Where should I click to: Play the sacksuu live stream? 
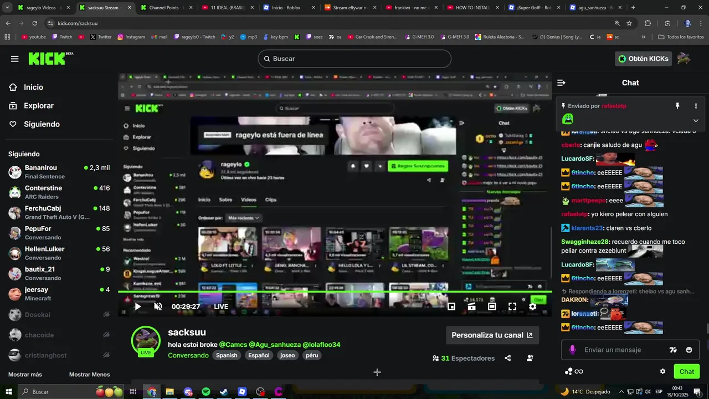coord(138,306)
